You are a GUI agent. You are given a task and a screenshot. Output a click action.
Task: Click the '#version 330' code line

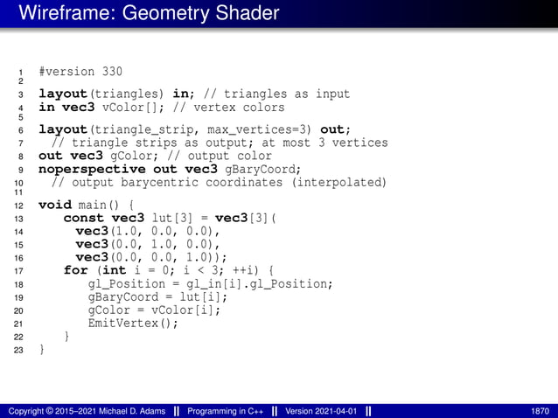[80, 72]
